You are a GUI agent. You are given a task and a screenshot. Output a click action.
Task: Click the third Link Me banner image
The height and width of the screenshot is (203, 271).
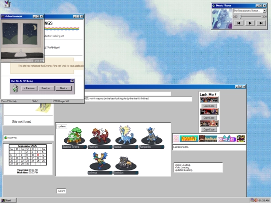pos(209,123)
